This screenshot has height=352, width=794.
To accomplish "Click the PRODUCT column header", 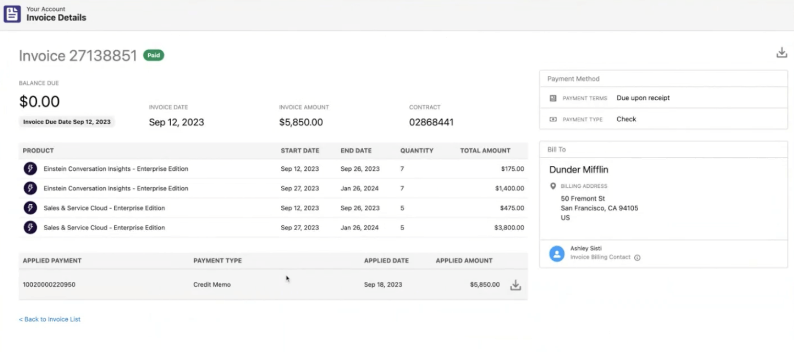I will (37, 150).
